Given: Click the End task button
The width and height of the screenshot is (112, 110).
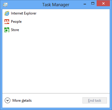Looking at the screenshot, I should 95,101.
